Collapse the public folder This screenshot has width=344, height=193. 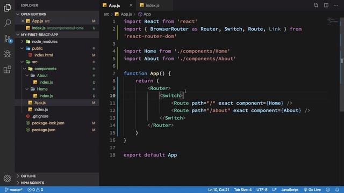[x=57, y=48]
